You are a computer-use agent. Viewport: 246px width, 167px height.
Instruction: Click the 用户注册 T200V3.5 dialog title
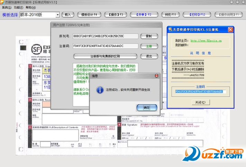71,25
